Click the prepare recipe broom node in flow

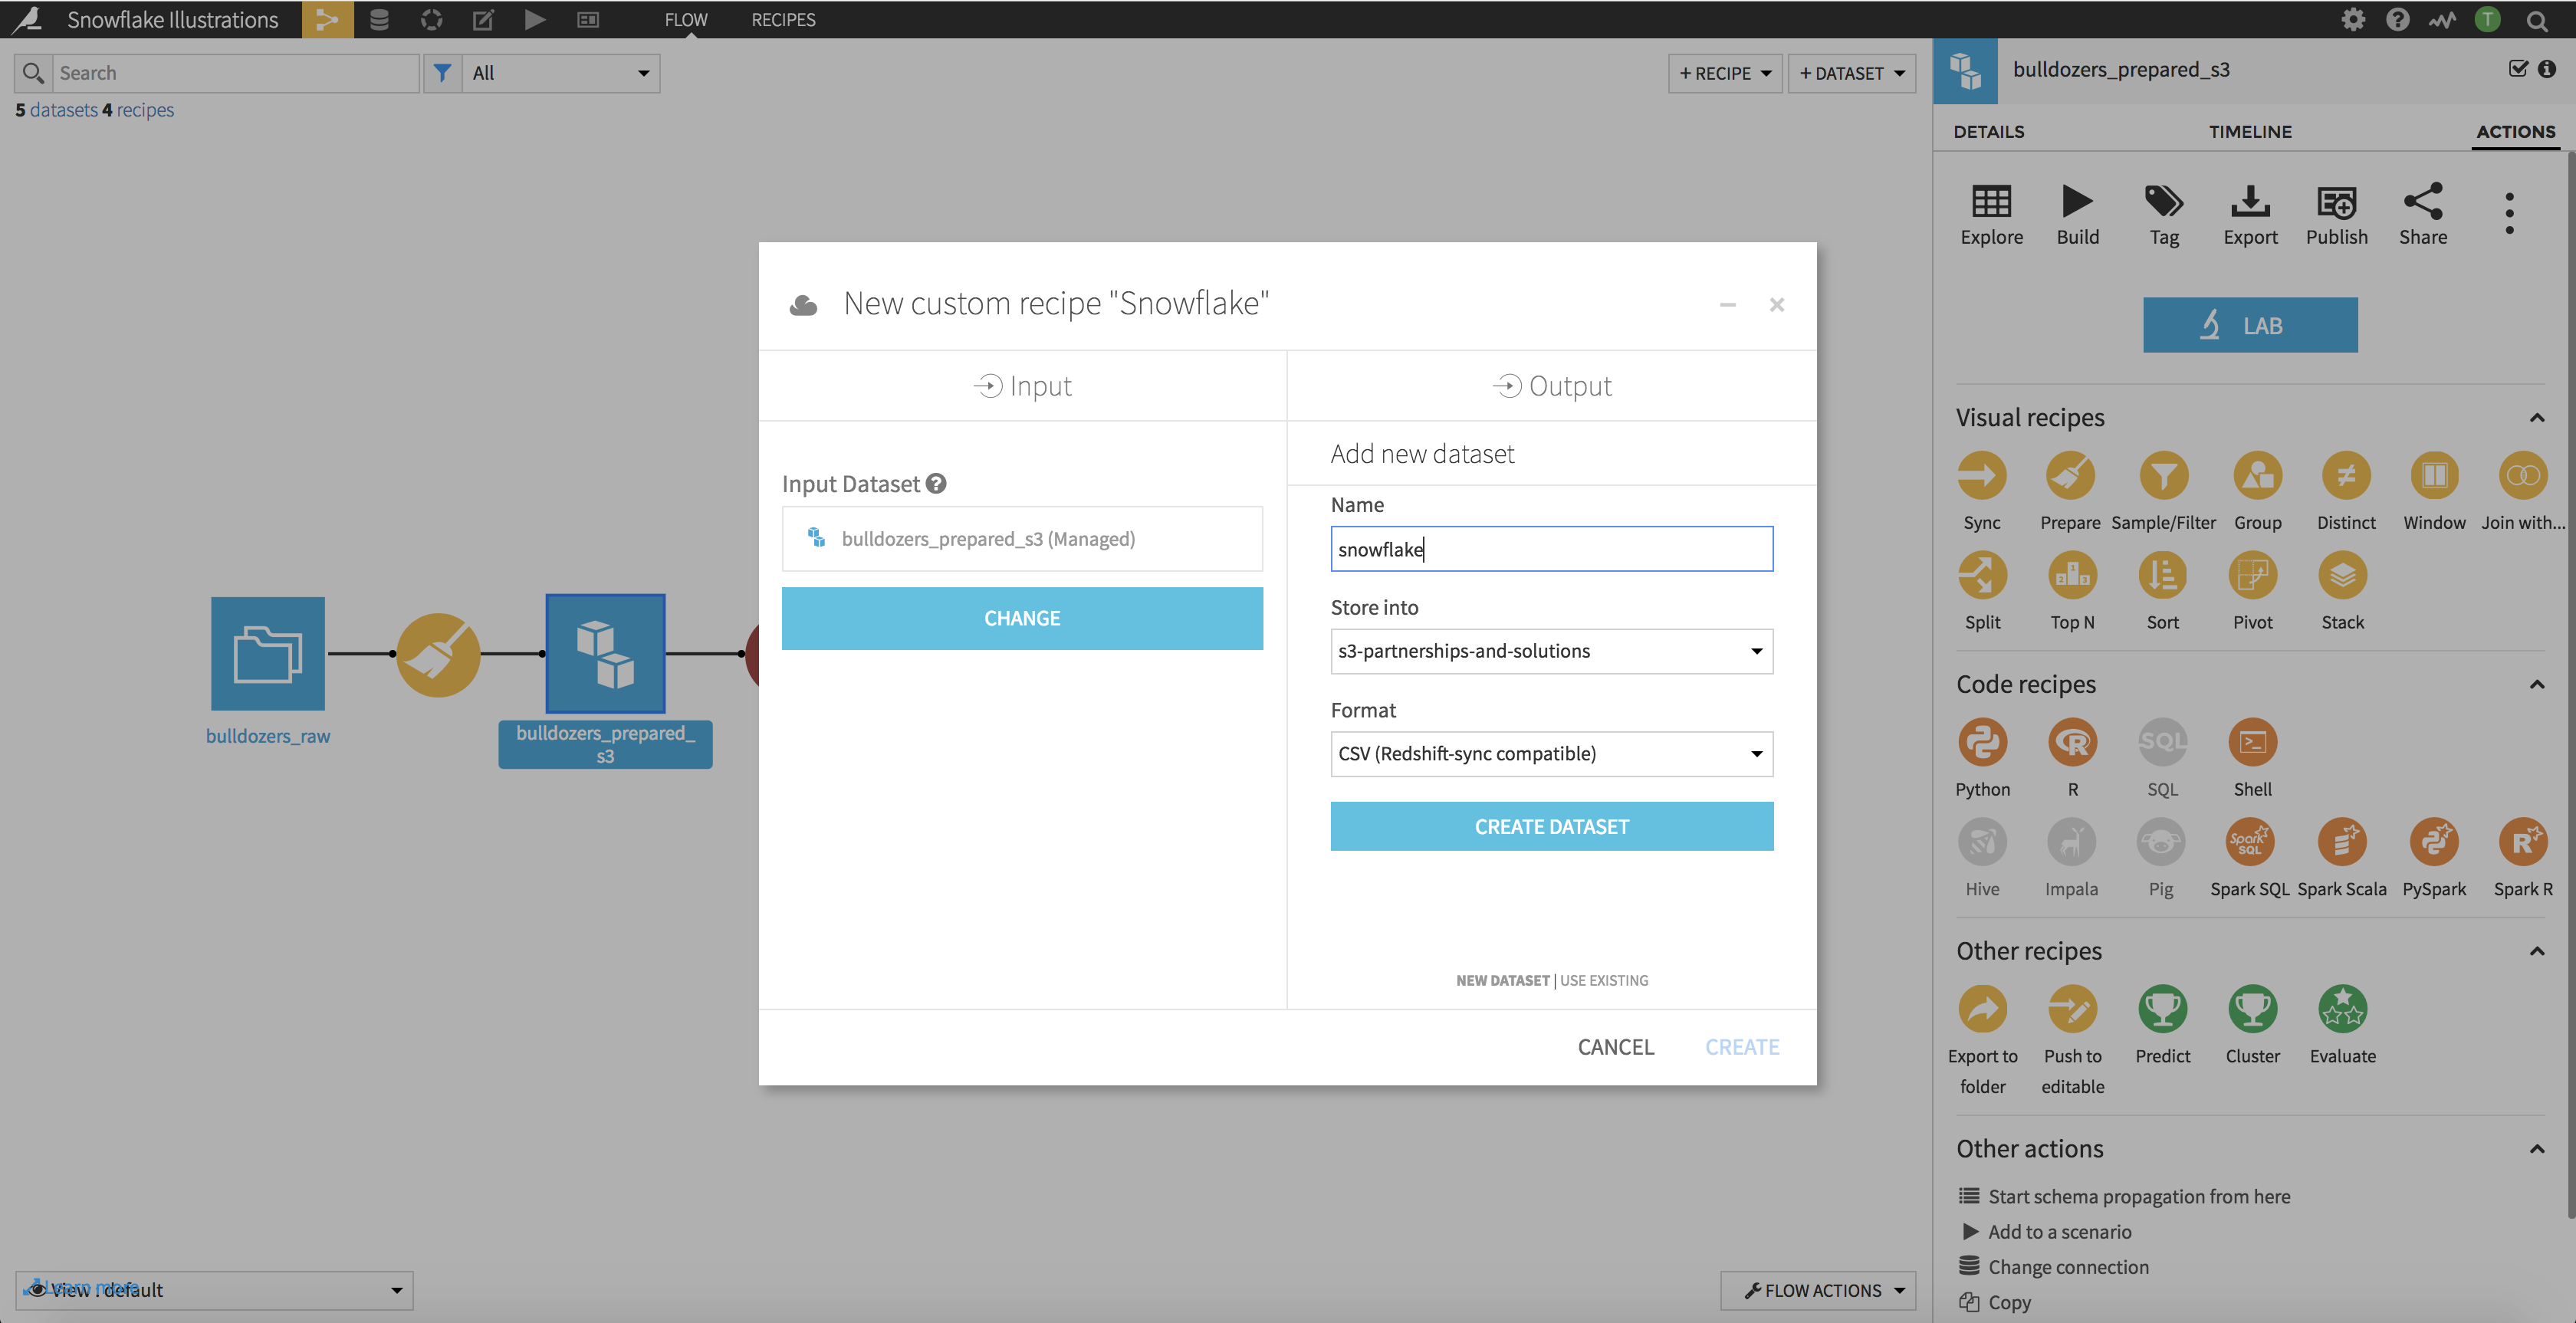pyautogui.click(x=438, y=654)
